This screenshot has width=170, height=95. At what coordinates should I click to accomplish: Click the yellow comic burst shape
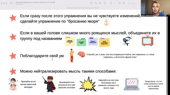pos(88,84)
